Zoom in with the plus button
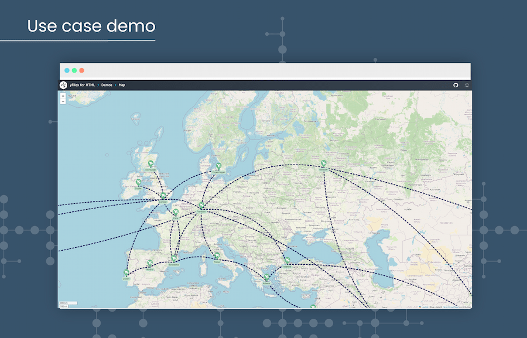The width and height of the screenshot is (527, 338). [63, 96]
